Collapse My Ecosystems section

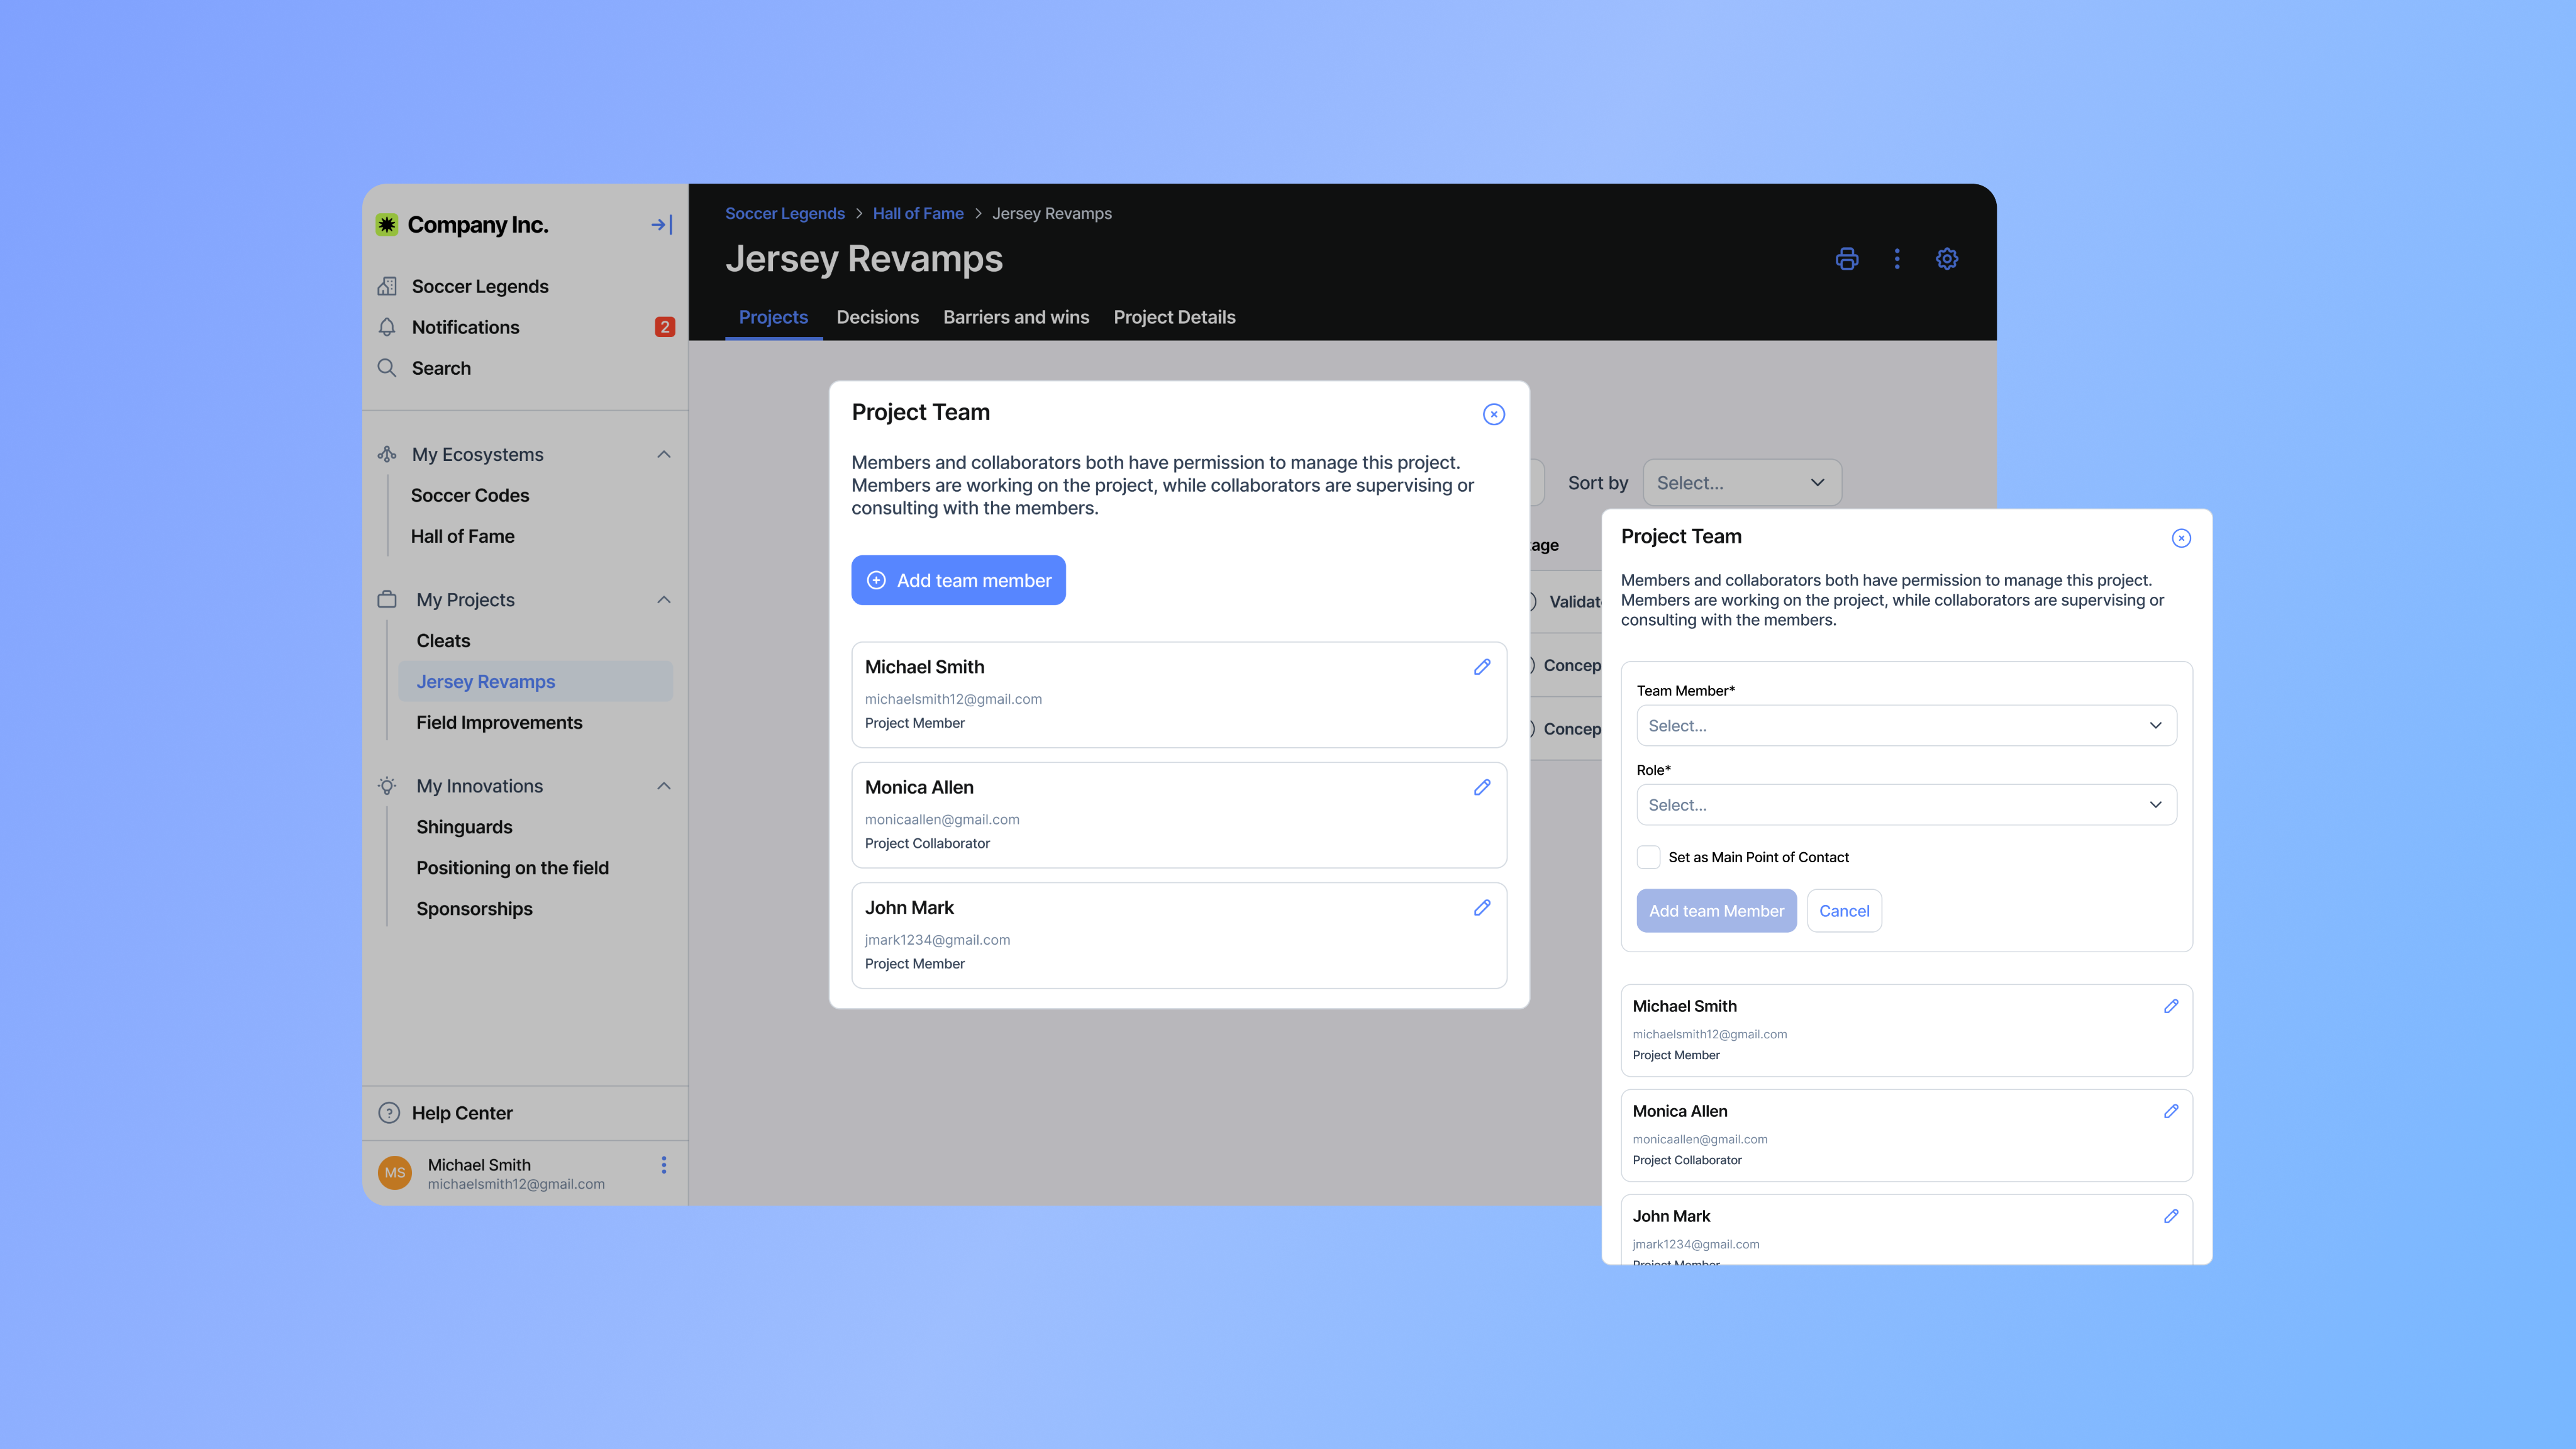(663, 455)
